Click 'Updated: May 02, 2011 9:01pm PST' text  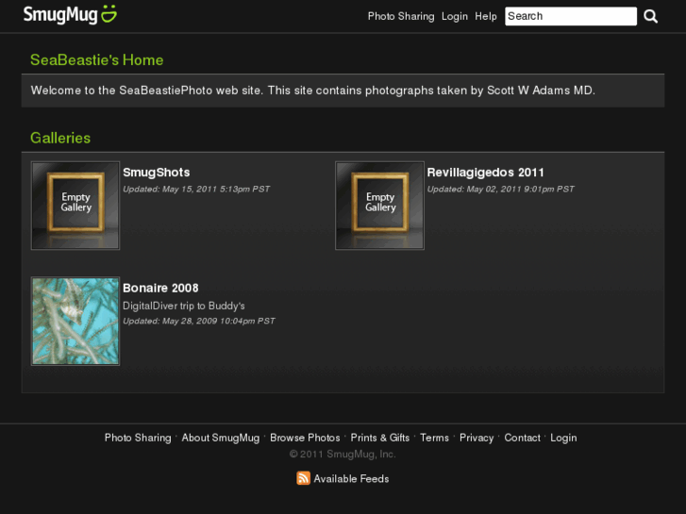tap(500, 189)
